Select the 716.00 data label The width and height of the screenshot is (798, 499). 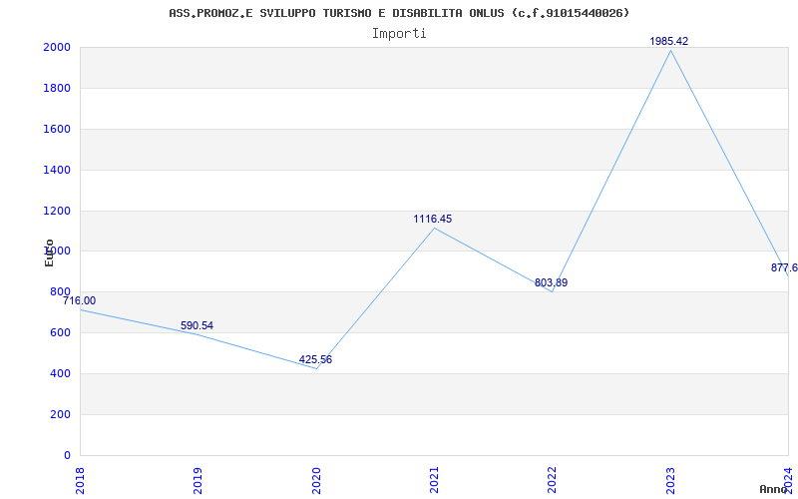79,301
